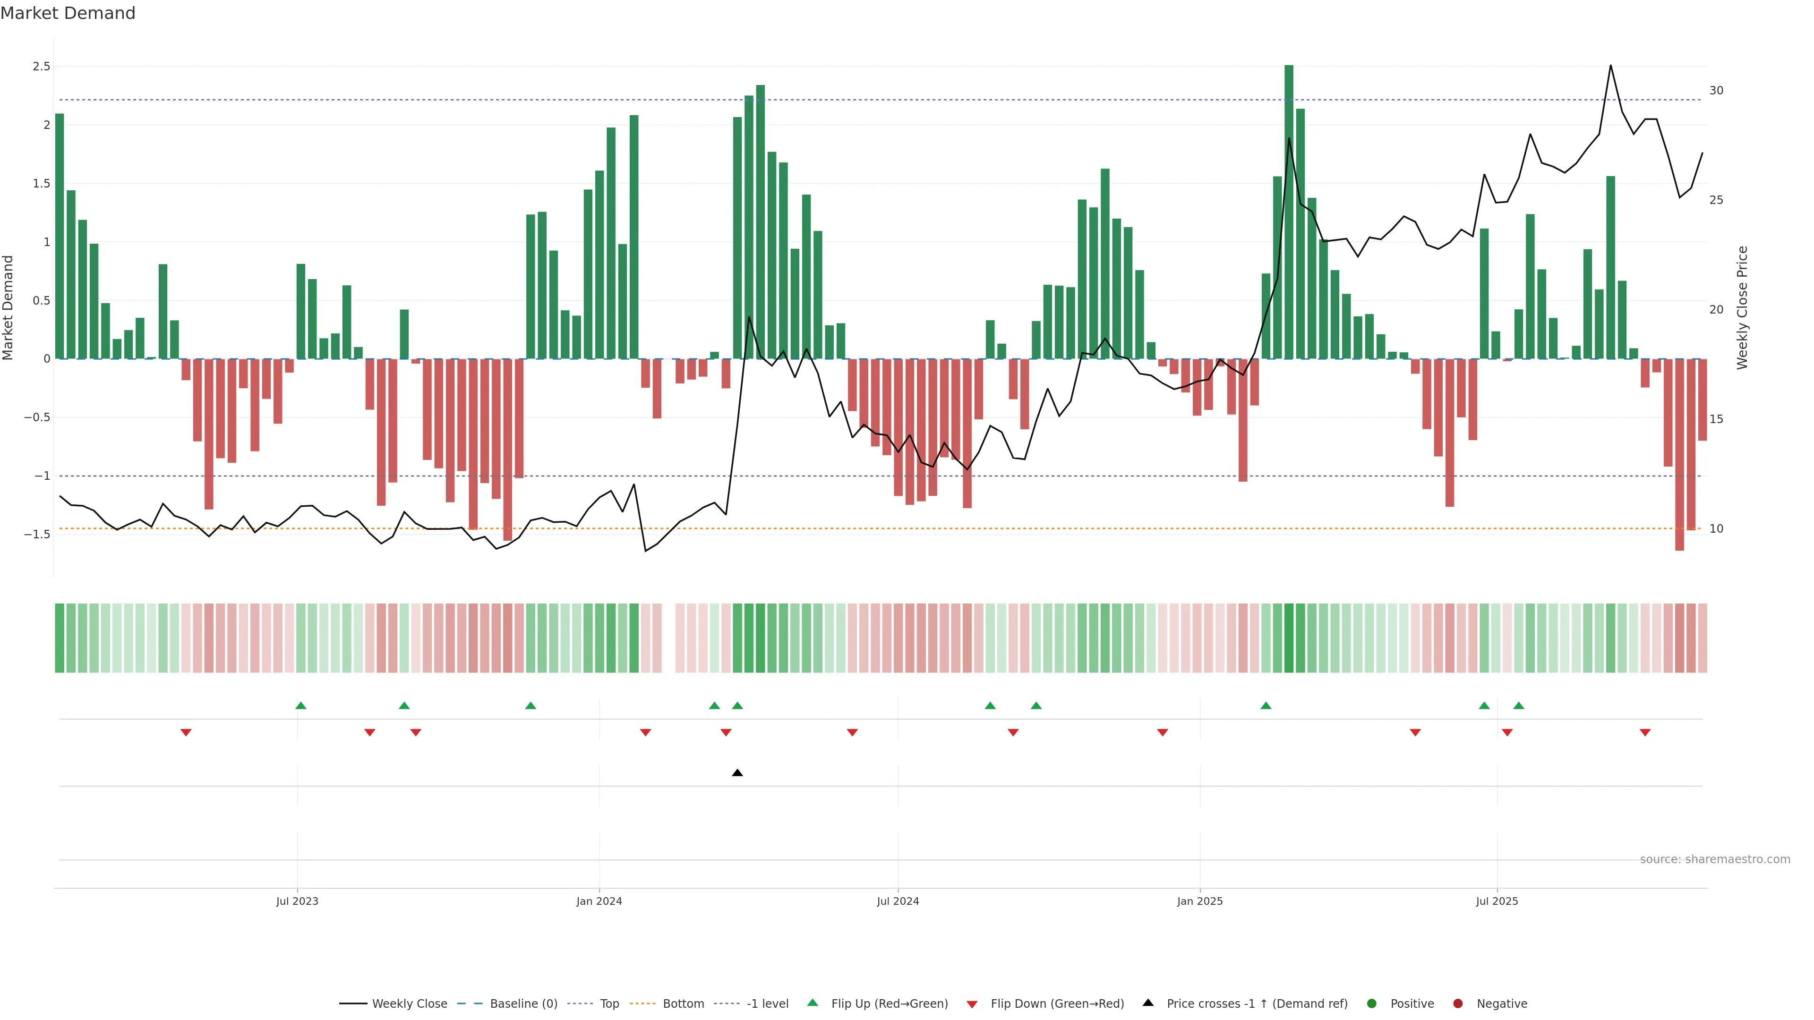Click the dark red Negative legend circle
The width and height of the screenshot is (1814, 1020).
pyautogui.click(x=1458, y=1003)
